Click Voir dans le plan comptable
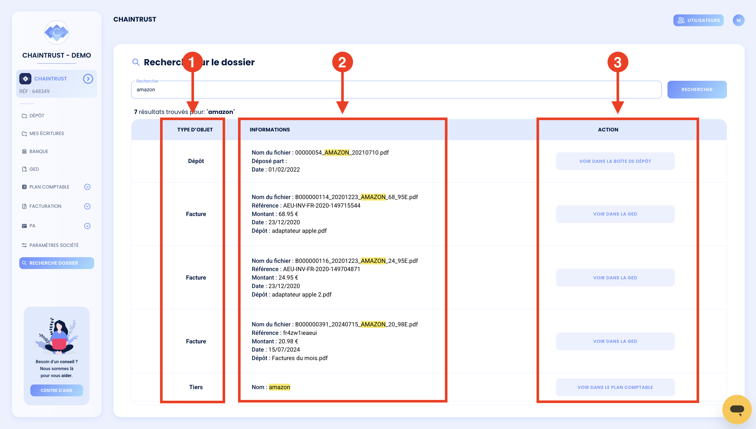Image resolution: width=756 pixels, height=429 pixels. pyautogui.click(x=615, y=387)
